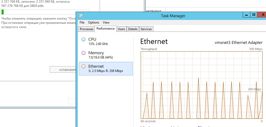Screen dimensions: 266x127
Task: Click the Task Manager title bar icon
Action: (80, 16)
